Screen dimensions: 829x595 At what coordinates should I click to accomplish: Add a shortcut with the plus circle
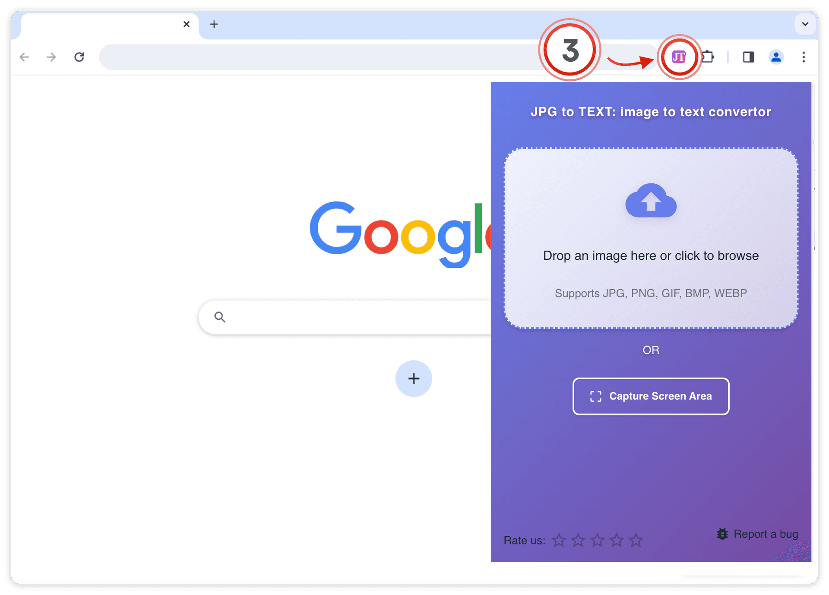[x=414, y=379]
